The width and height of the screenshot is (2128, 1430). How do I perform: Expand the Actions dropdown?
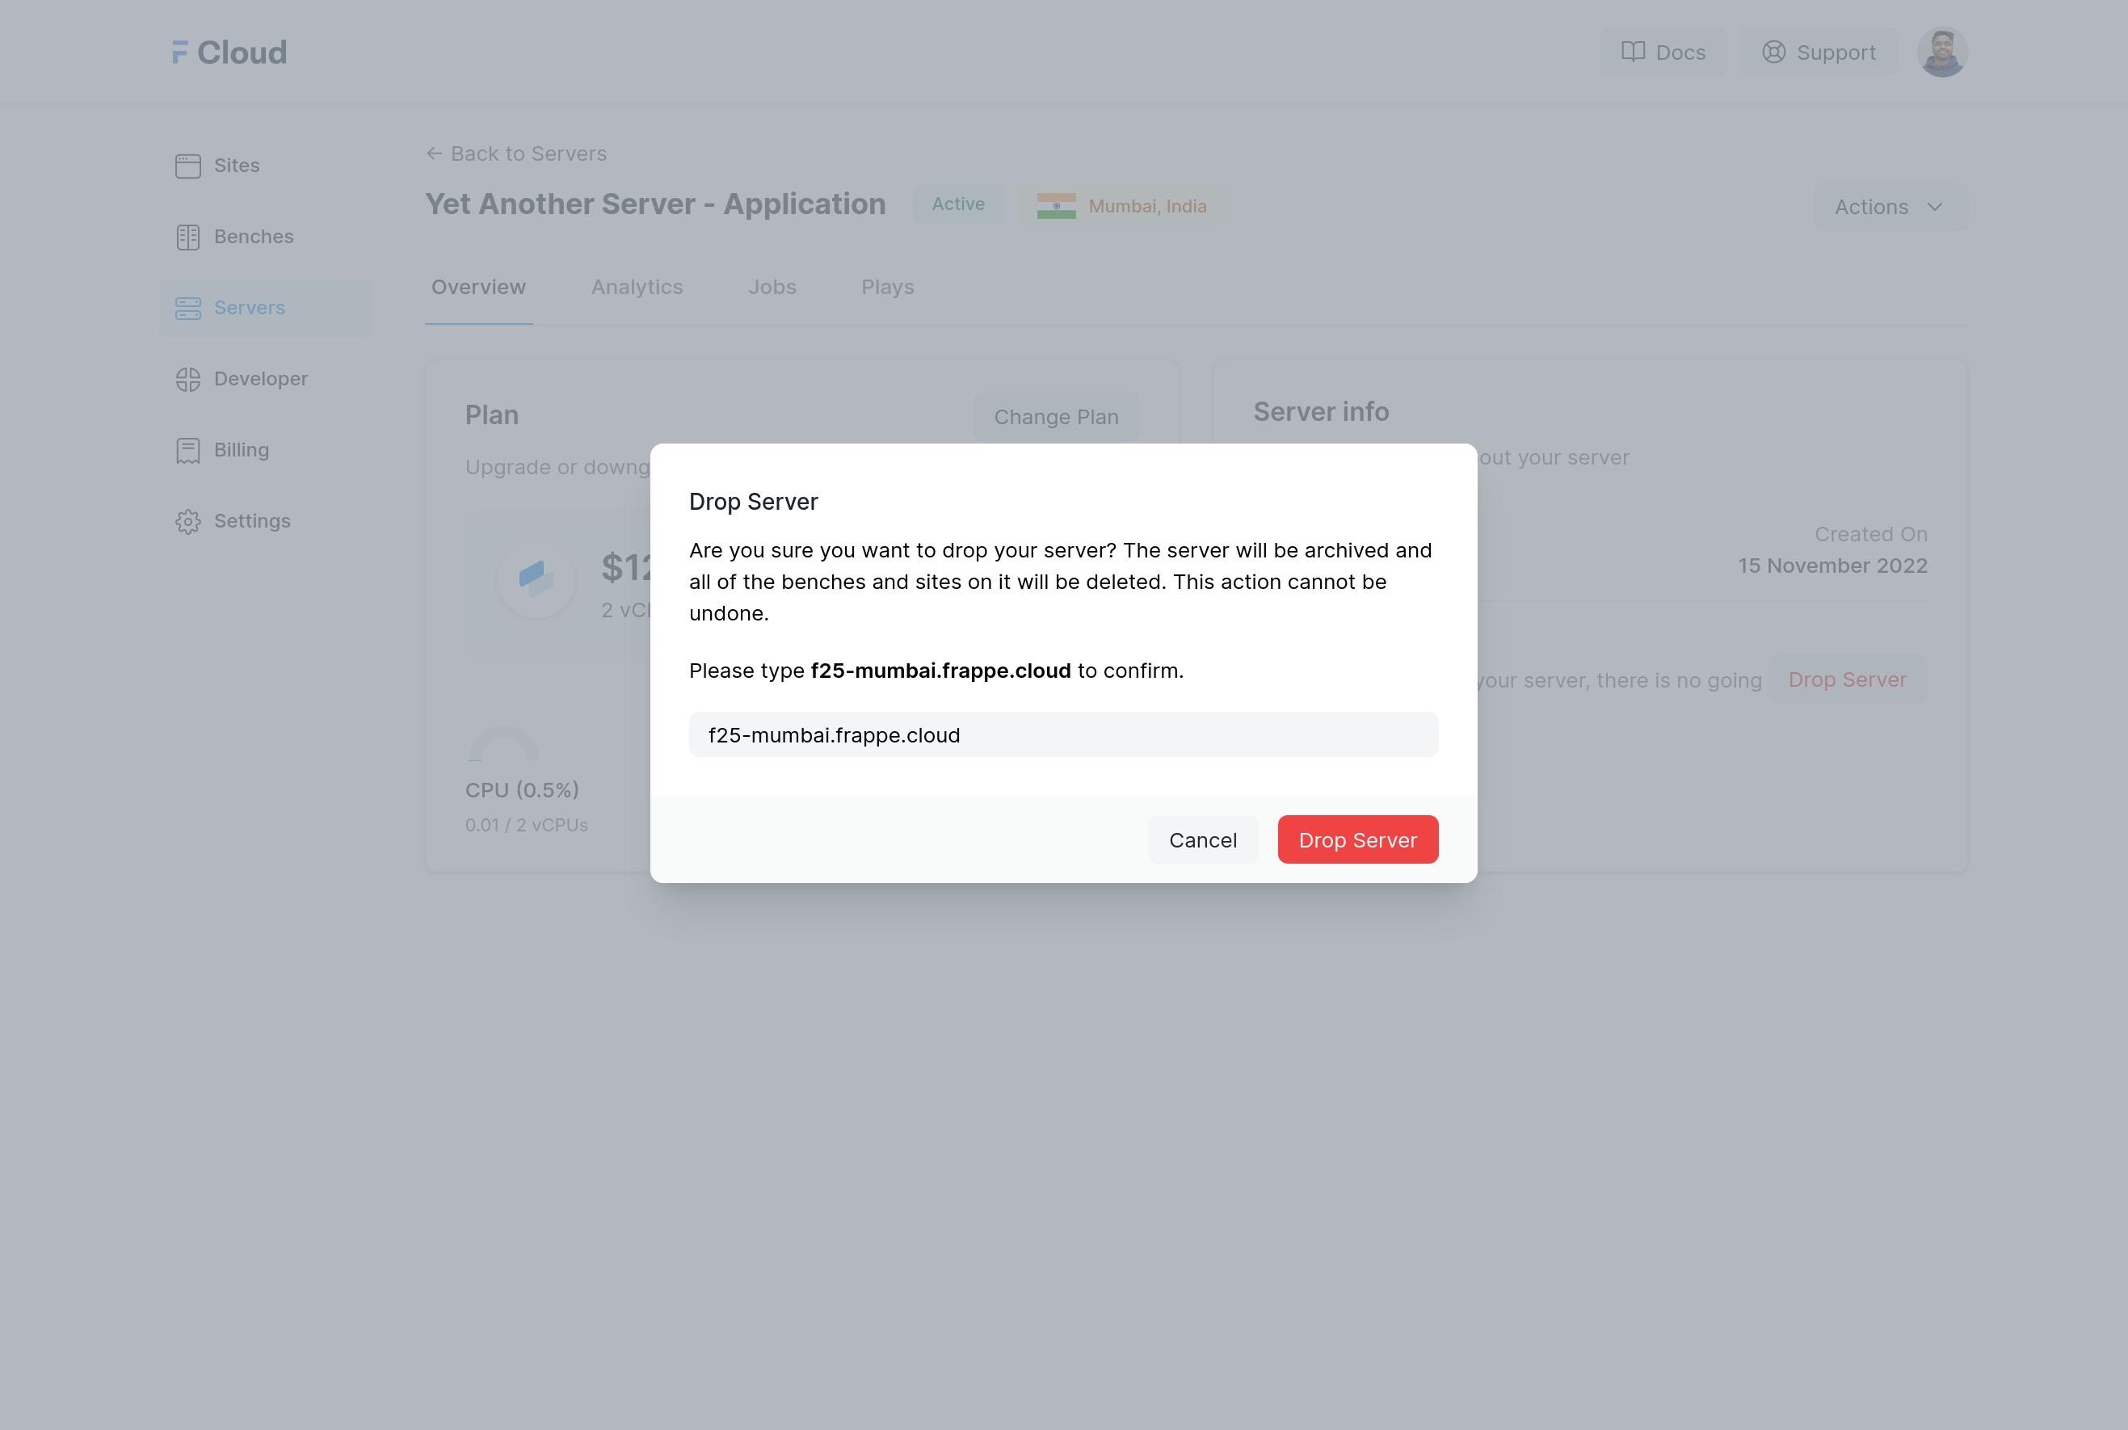[x=1890, y=207]
